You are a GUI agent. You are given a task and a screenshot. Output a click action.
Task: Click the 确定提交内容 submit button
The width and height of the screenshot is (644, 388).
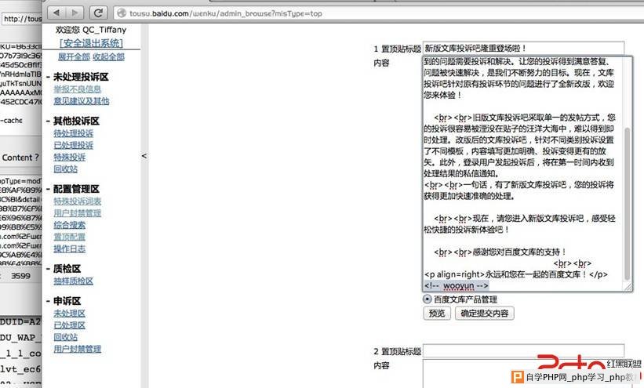coord(485,314)
